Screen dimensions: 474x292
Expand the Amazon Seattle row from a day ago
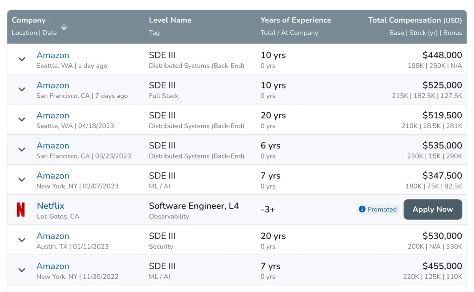click(x=22, y=59)
